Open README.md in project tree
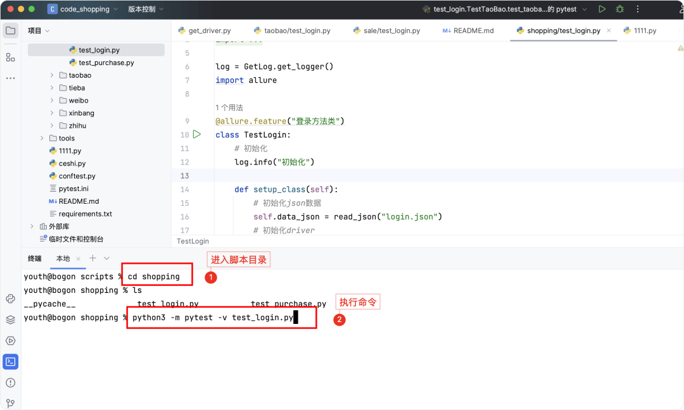 [73, 201]
